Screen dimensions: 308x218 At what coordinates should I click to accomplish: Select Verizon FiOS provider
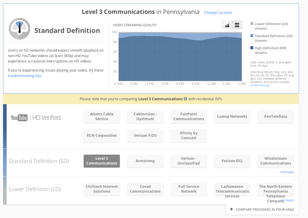(145, 136)
